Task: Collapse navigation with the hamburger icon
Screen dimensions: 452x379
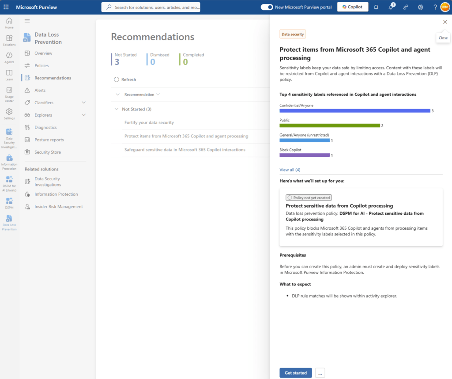Action: [x=27, y=21]
